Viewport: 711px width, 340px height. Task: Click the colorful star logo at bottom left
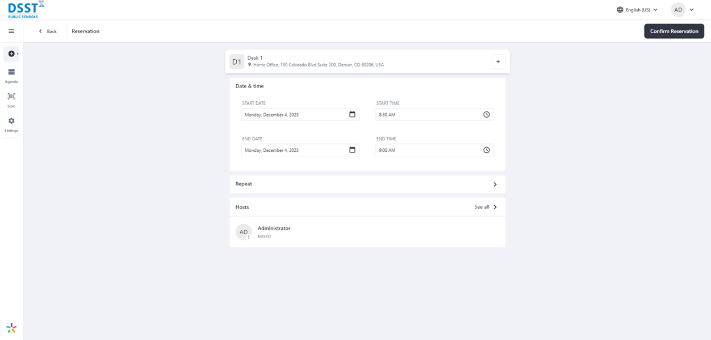tap(11, 328)
